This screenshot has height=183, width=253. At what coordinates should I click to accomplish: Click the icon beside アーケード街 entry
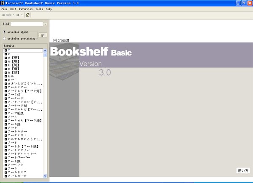click(x=5, y=106)
